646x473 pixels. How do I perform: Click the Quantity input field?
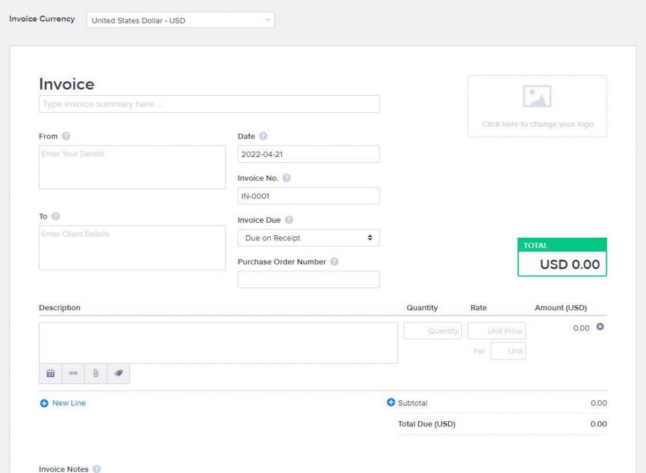pyautogui.click(x=433, y=331)
